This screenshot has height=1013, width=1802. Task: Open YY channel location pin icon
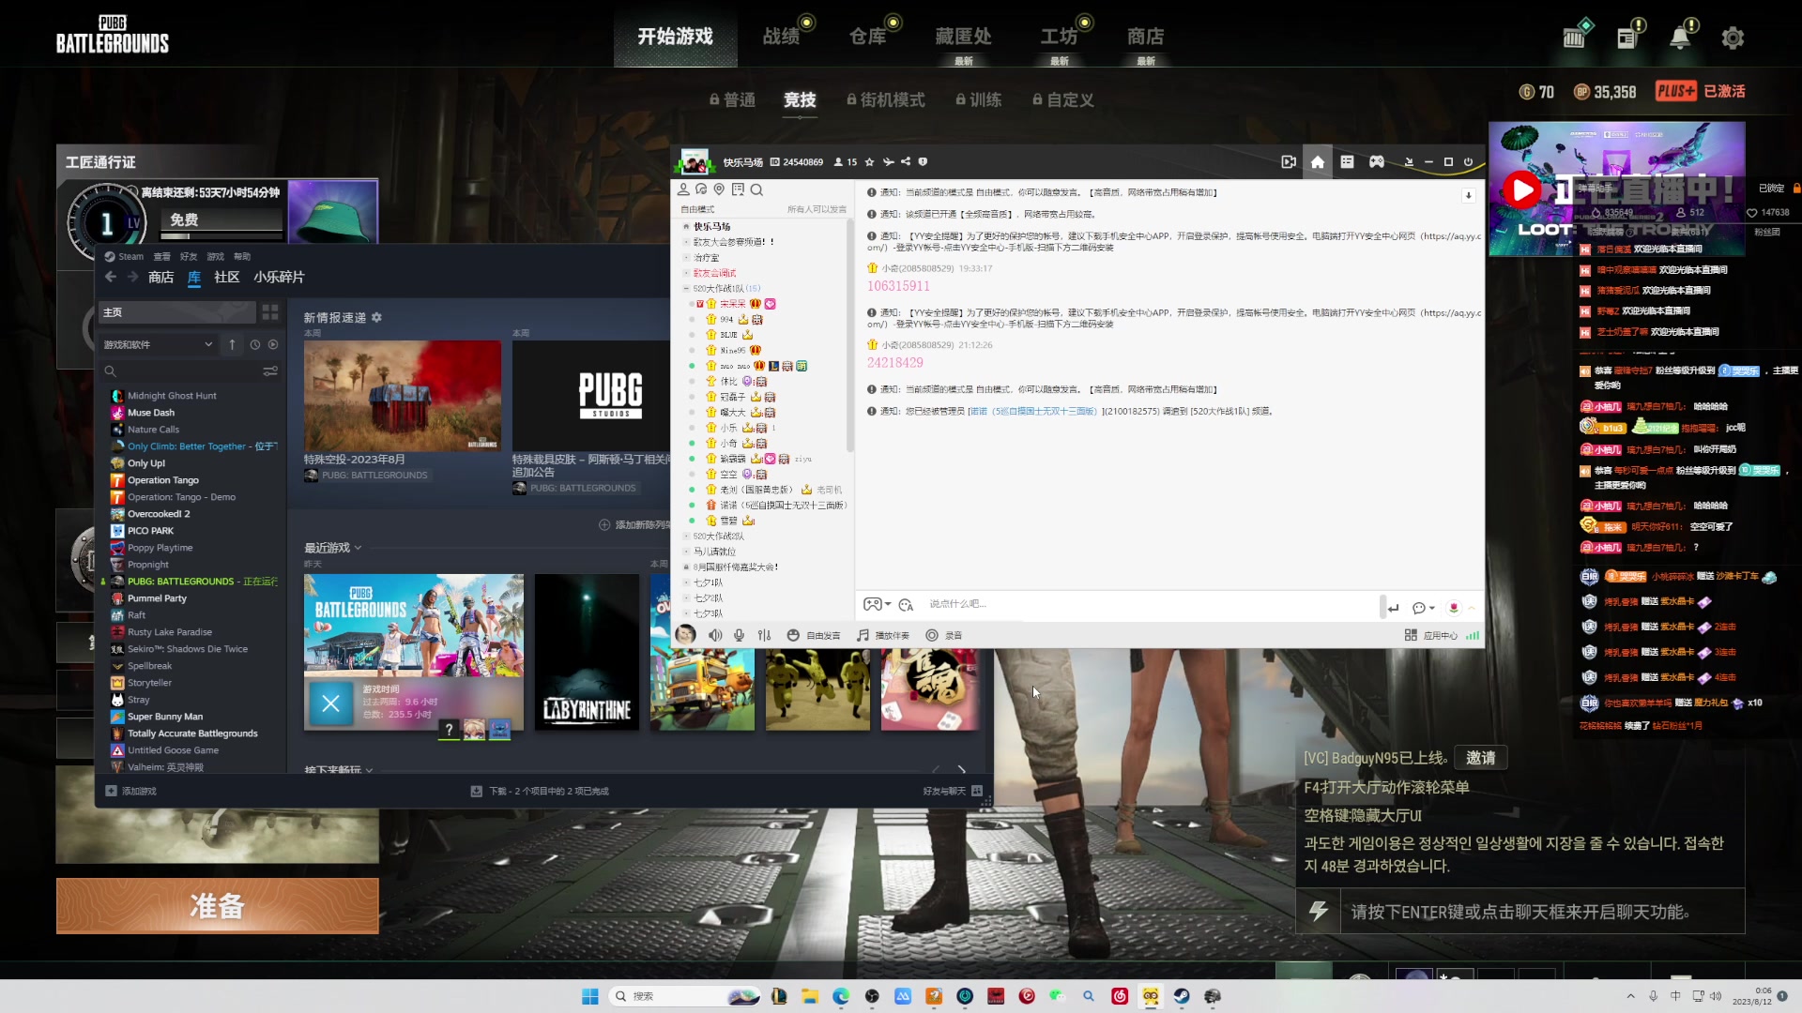pos(719,189)
